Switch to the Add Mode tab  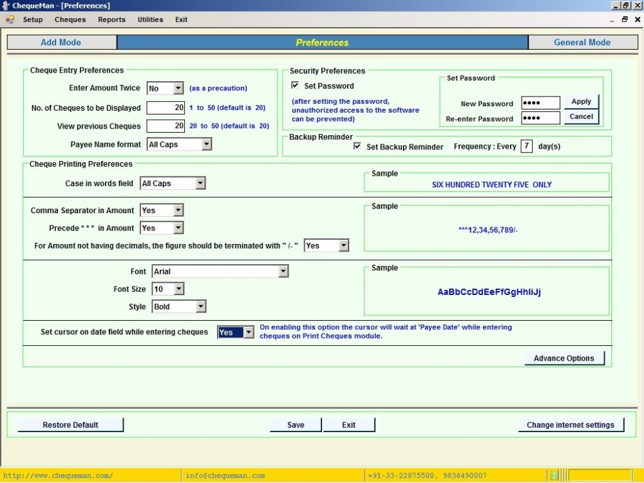(x=61, y=42)
